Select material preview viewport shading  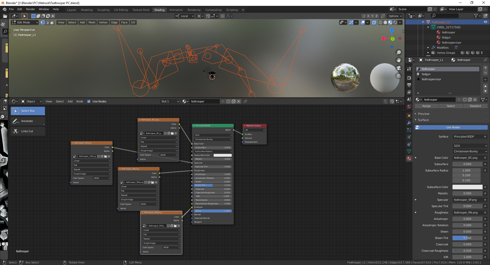pos(390,22)
